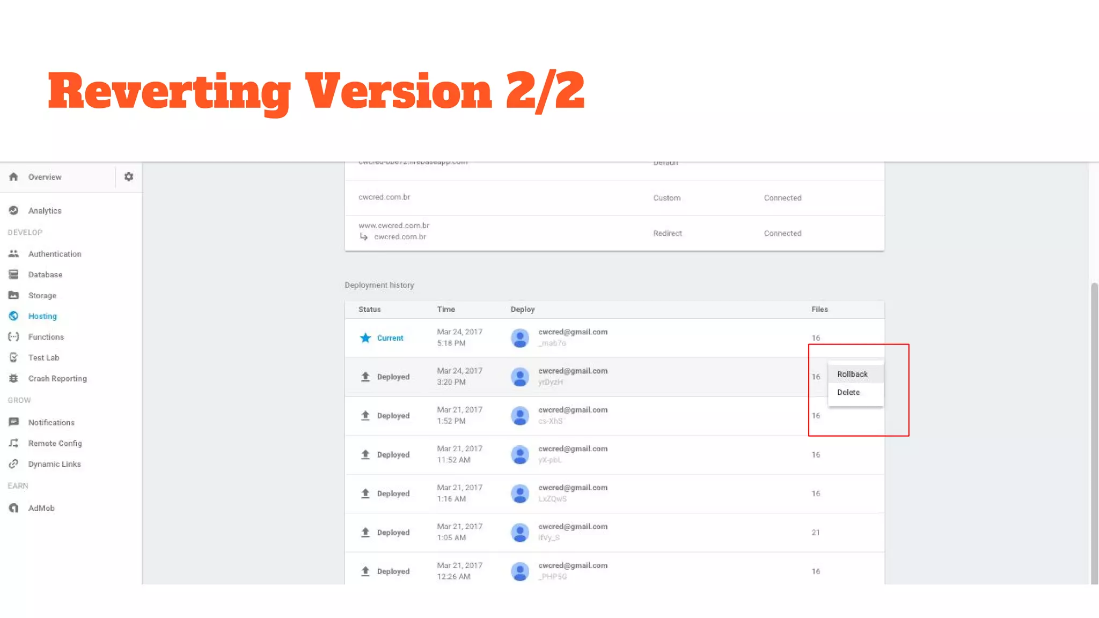Open Remote Config in the sidebar
Viewport: 1099px width, 618px height.
pyautogui.click(x=55, y=444)
